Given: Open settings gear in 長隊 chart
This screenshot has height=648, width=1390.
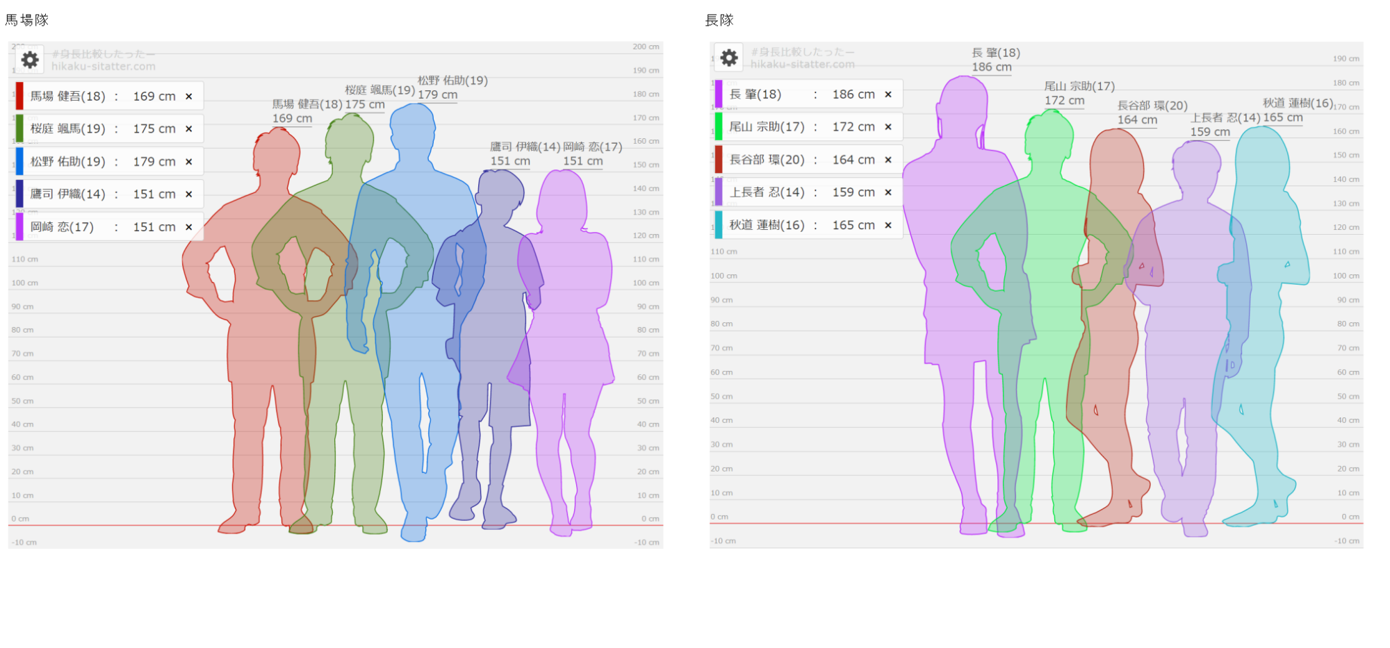Looking at the screenshot, I should (729, 58).
